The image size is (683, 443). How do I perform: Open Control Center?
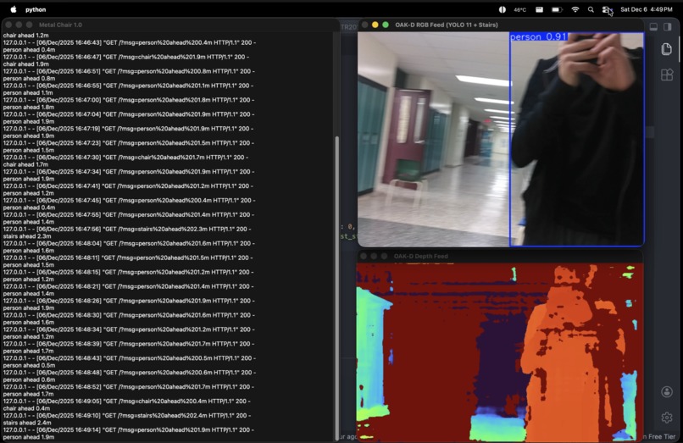pos(607,9)
